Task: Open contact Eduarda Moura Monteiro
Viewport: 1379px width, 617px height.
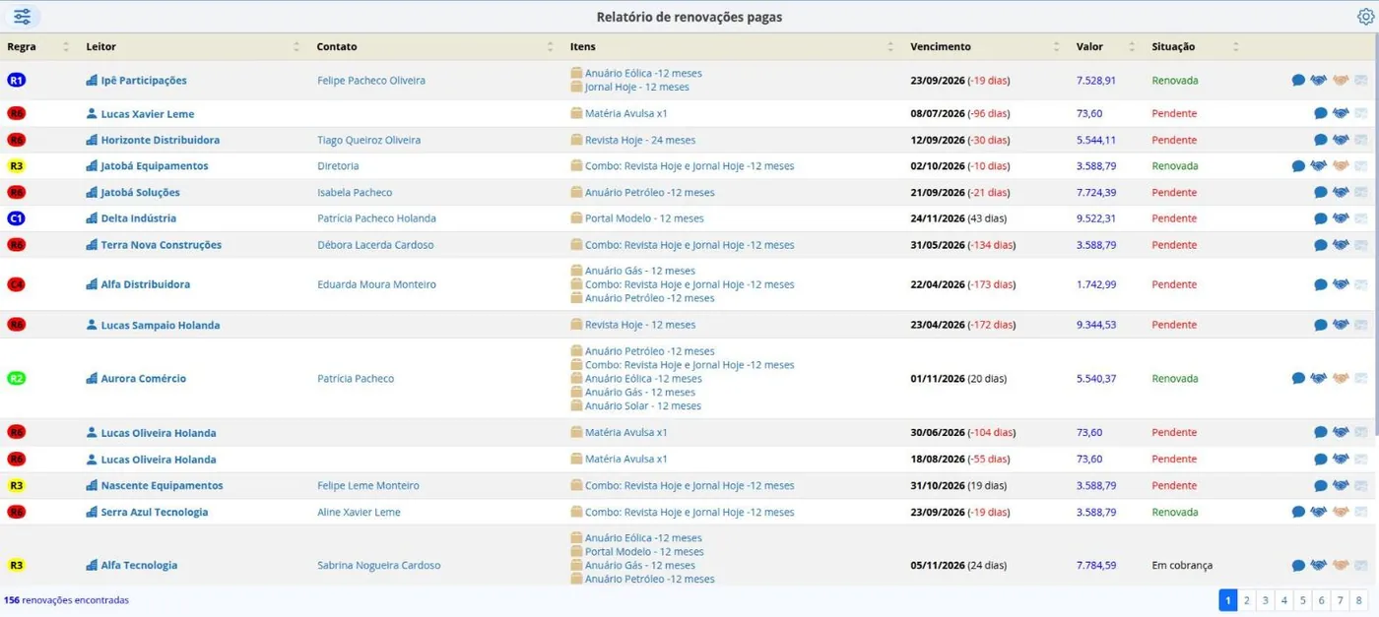Action: click(377, 284)
